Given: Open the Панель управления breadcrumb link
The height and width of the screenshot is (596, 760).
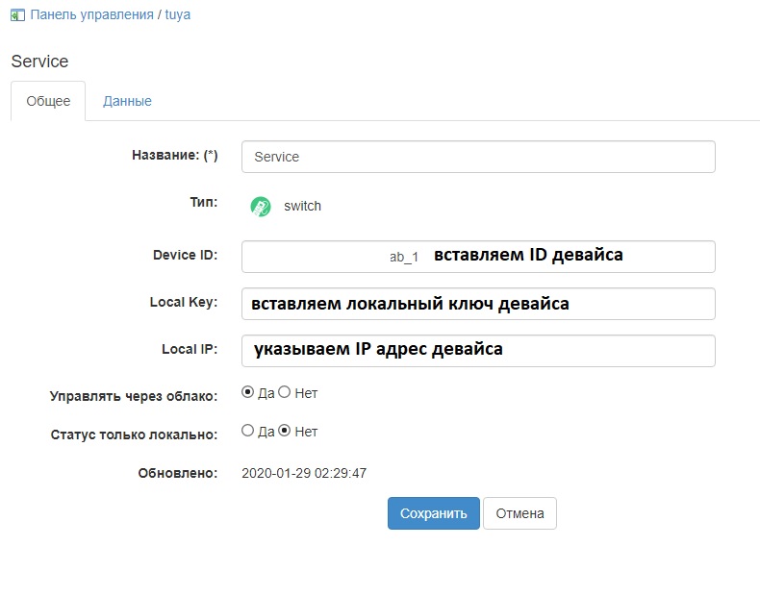Looking at the screenshot, I should click(x=92, y=14).
